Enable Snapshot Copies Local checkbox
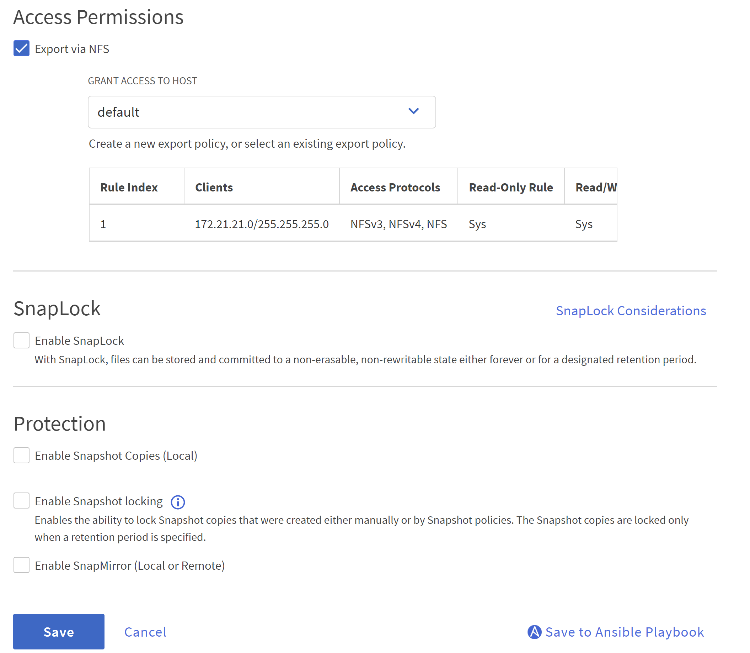The image size is (750, 653). point(22,455)
